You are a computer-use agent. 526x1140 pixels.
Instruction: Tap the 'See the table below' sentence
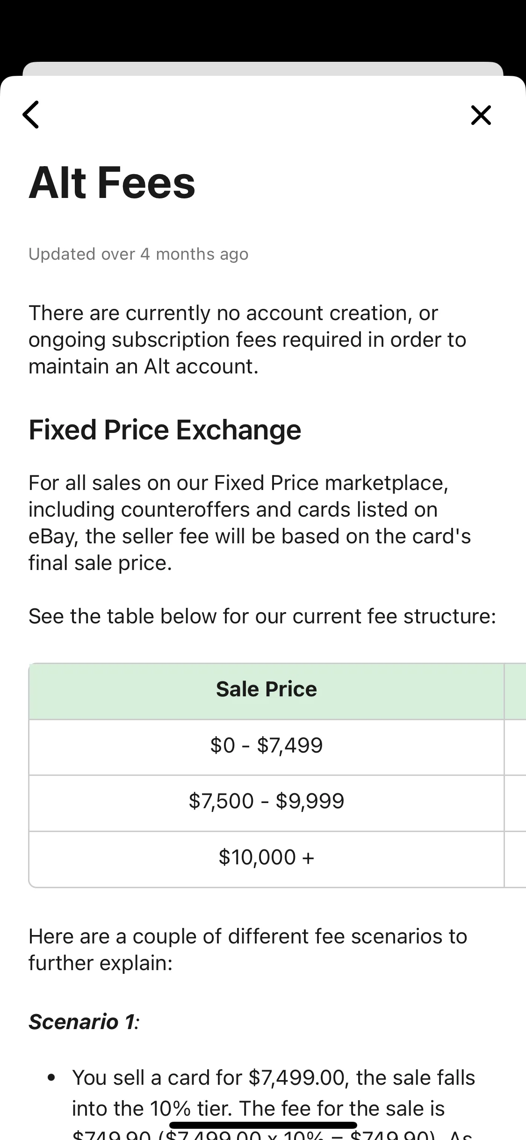pyautogui.click(x=262, y=616)
